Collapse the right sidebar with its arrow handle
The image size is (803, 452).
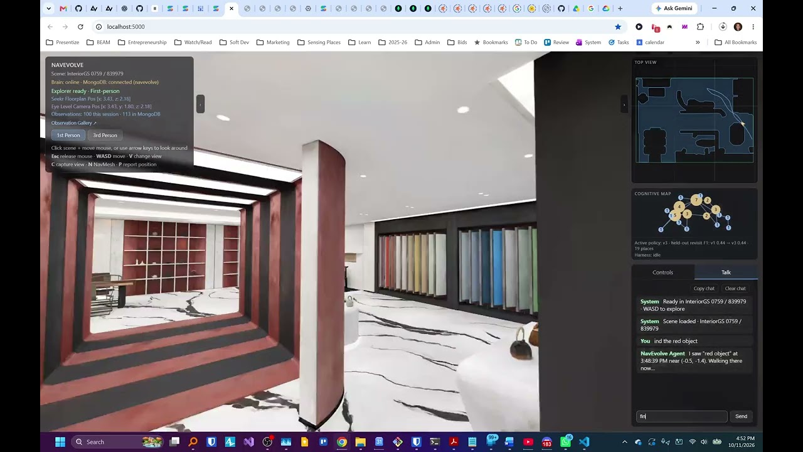click(624, 104)
